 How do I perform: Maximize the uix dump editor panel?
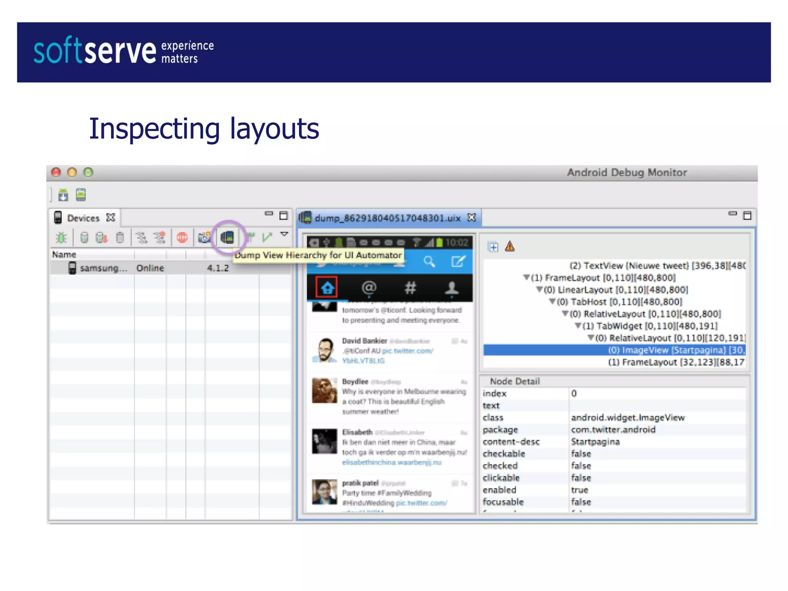[747, 215]
